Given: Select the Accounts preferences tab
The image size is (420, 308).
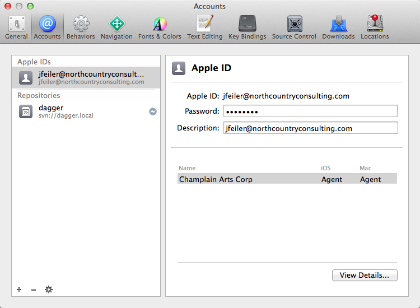Looking at the screenshot, I should (x=47, y=27).
